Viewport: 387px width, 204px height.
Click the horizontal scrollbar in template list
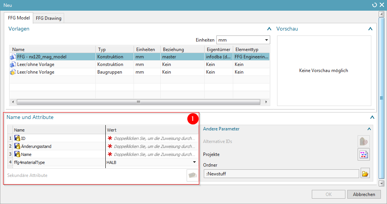138,102
